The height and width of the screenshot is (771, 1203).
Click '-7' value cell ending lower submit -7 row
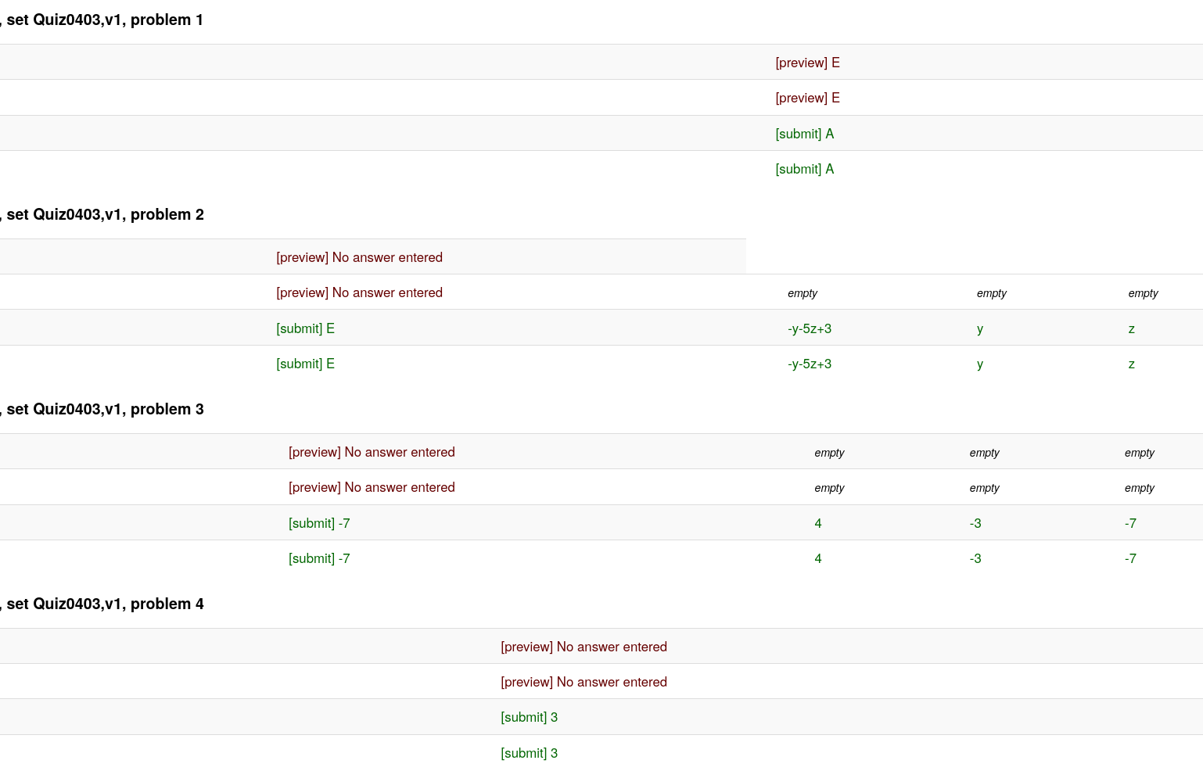pyautogui.click(x=1130, y=558)
